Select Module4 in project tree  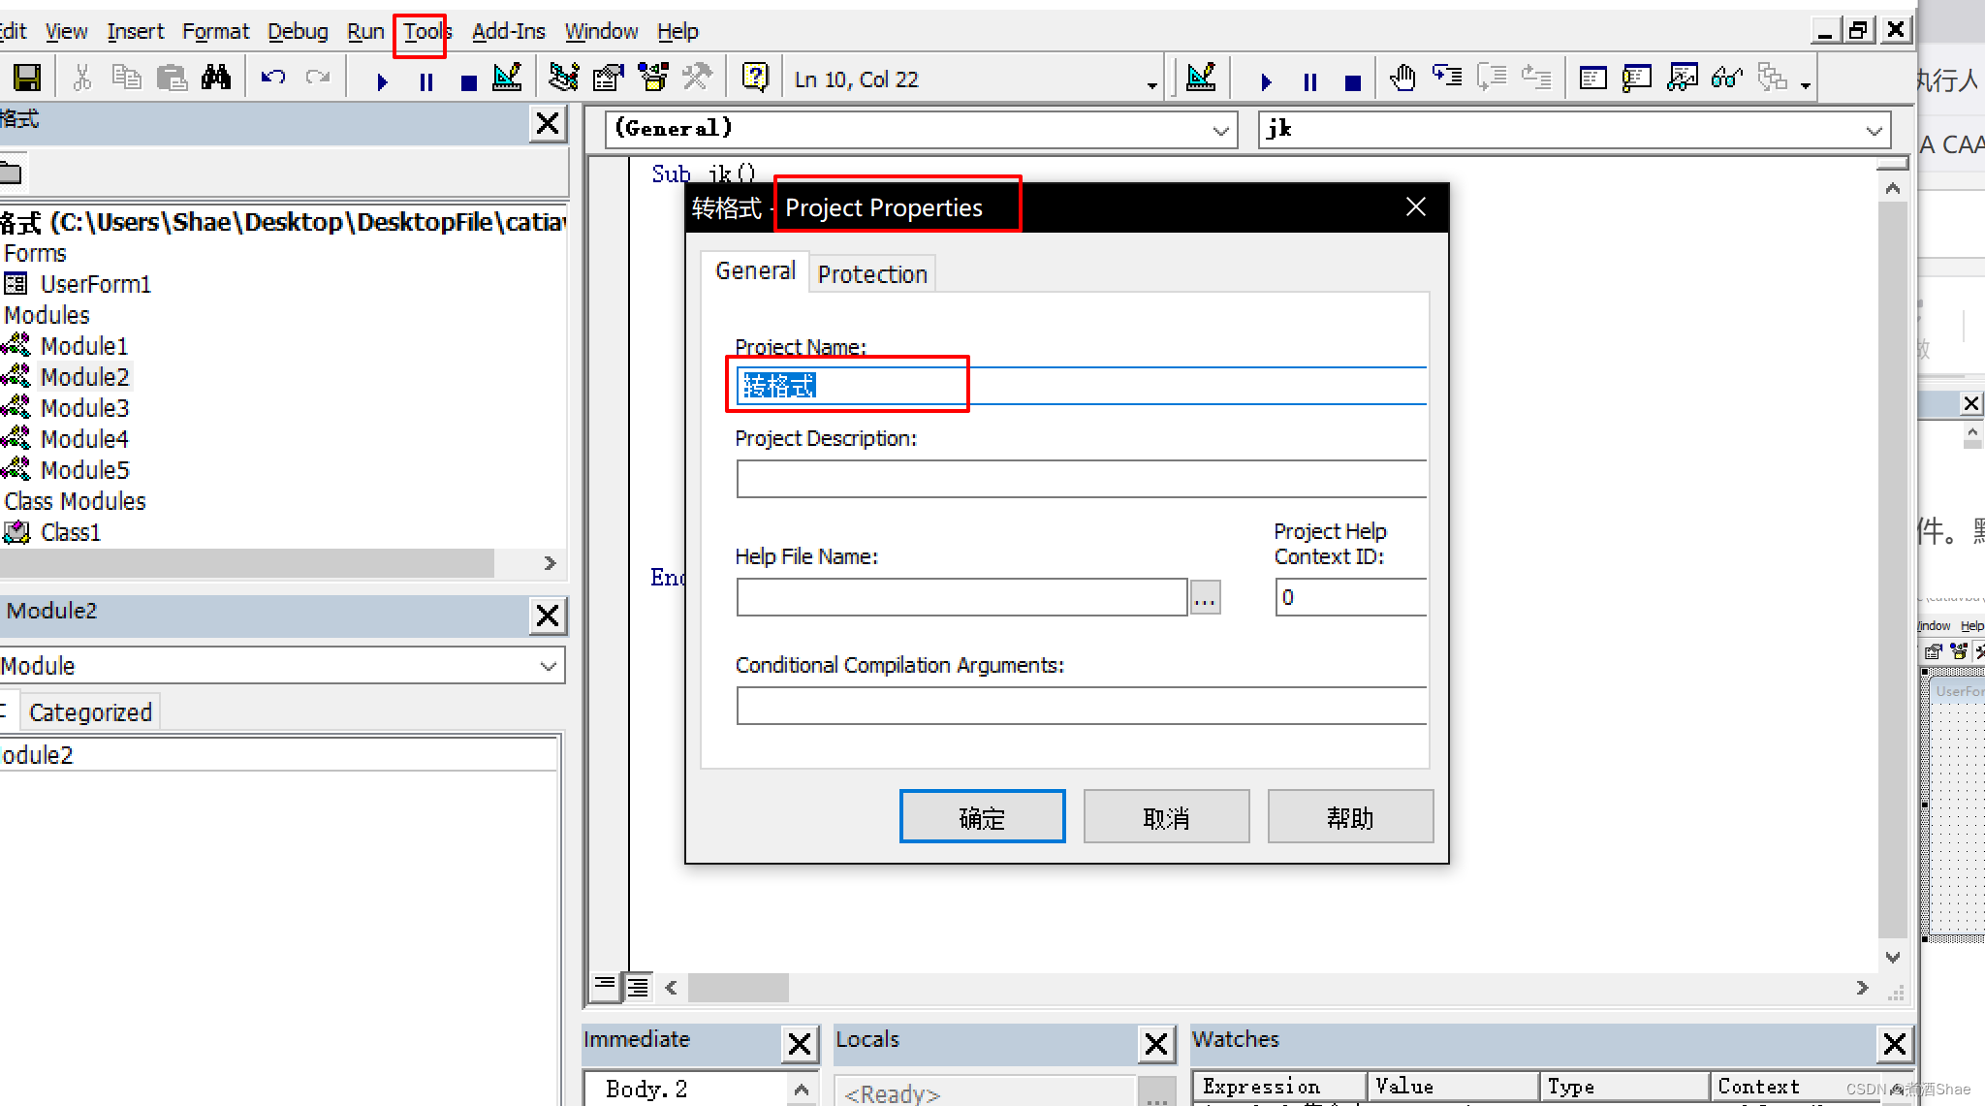tap(83, 439)
